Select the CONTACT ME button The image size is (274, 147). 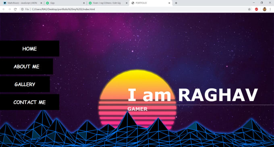[29, 102]
